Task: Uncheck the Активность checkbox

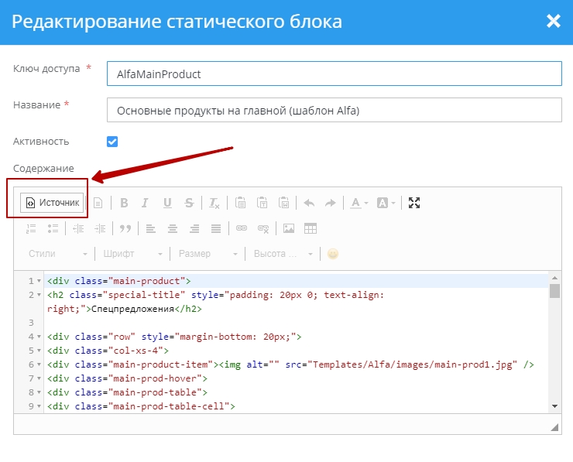Action: (112, 142)
